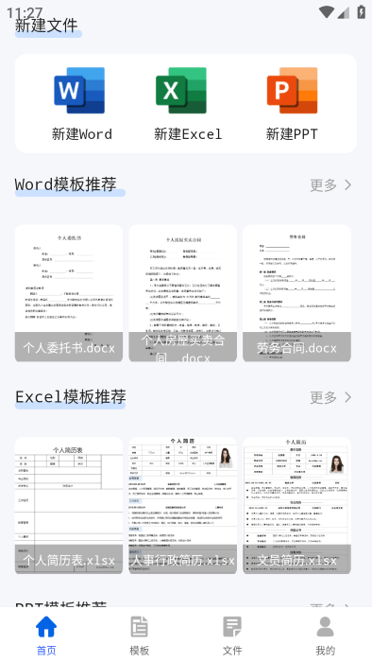Viewport: 372px width, 662px height.
Task: Tap the 人事行政简历.xlsx file name caption
Action: [183, 560]
